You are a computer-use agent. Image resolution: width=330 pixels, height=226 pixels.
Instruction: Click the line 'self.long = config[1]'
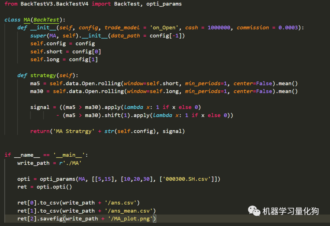click(64, 60)
